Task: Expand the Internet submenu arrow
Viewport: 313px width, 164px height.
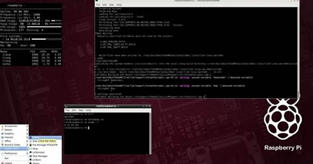Action: point(27,138)
